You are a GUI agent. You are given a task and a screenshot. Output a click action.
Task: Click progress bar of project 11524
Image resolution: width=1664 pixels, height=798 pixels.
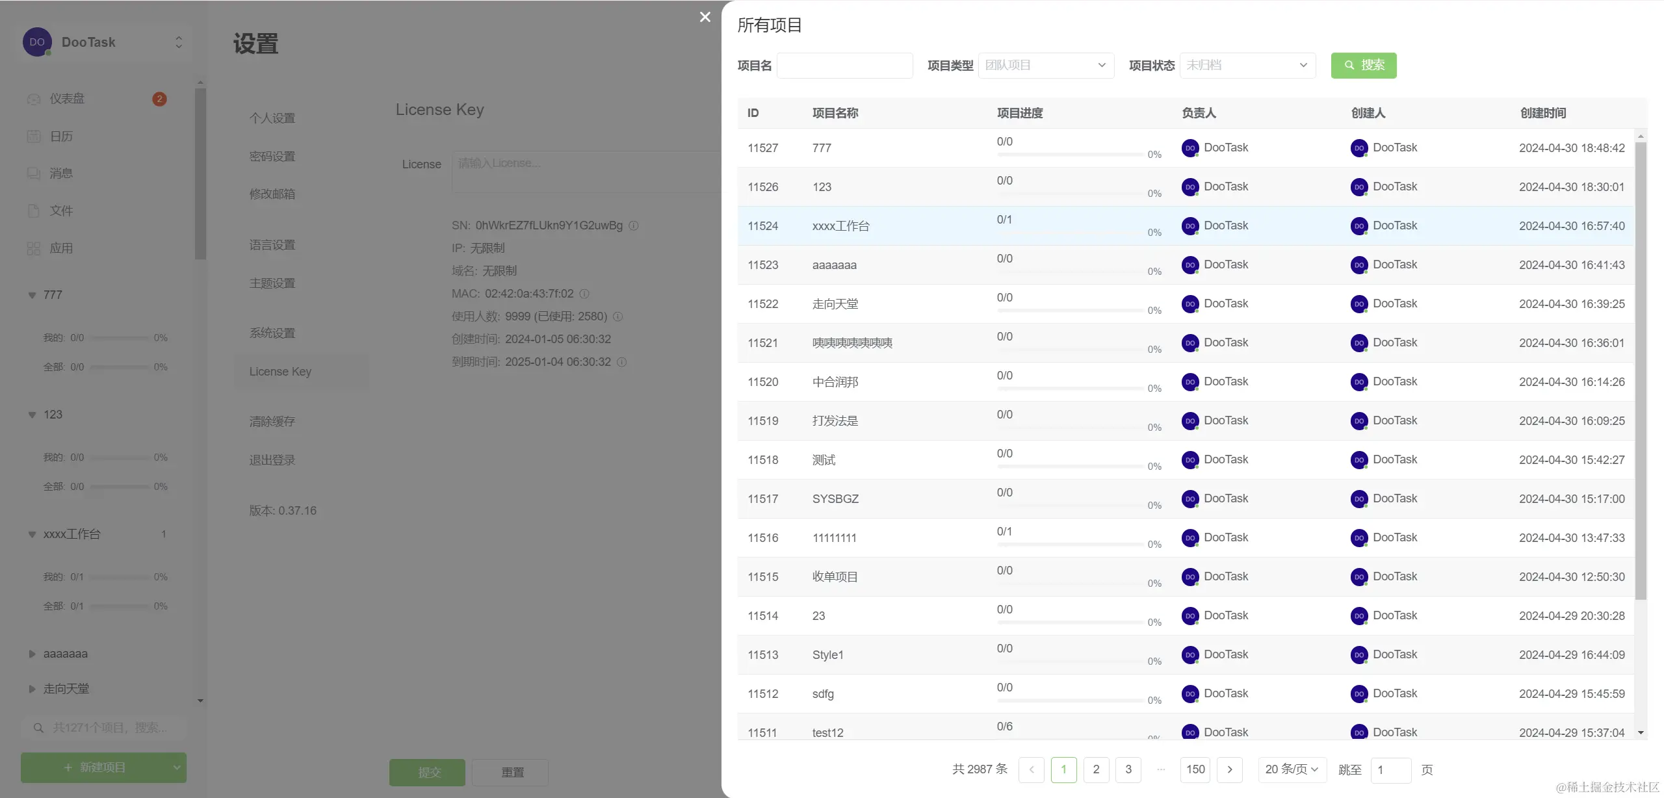[x=1070, y=233]
